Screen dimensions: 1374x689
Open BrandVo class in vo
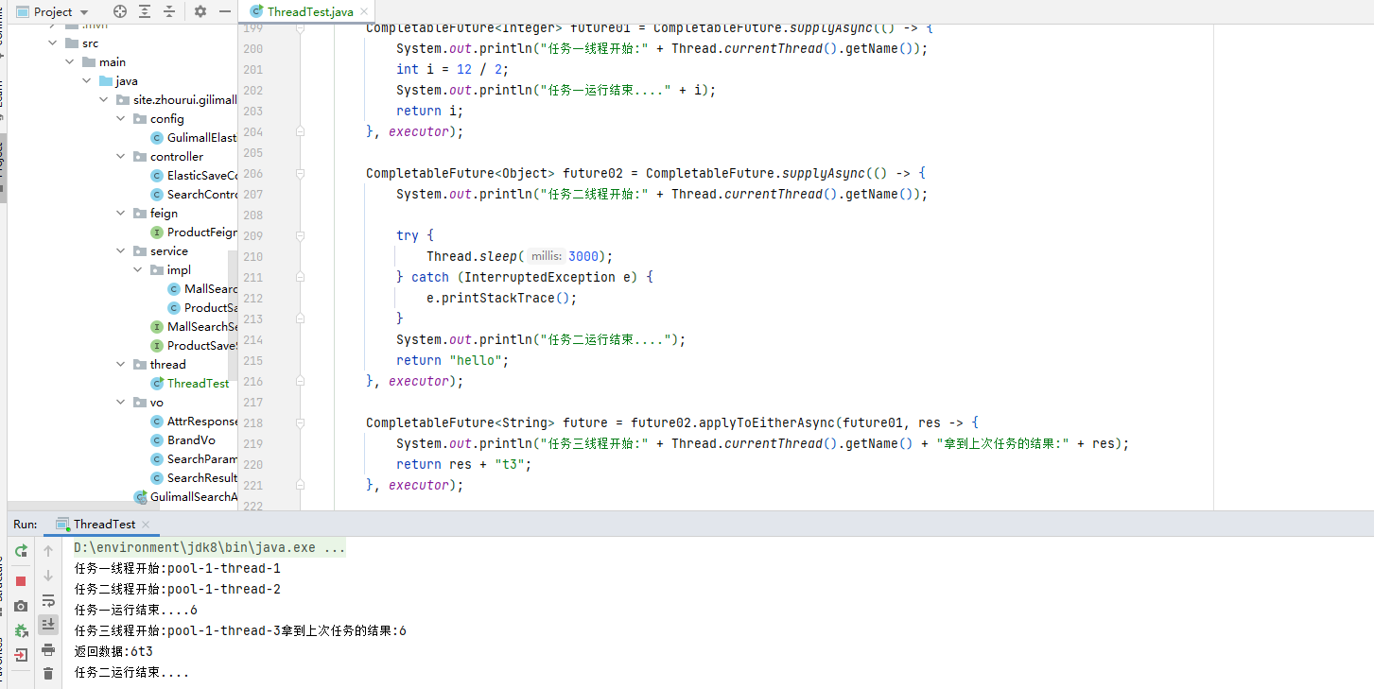coord(183,439)
